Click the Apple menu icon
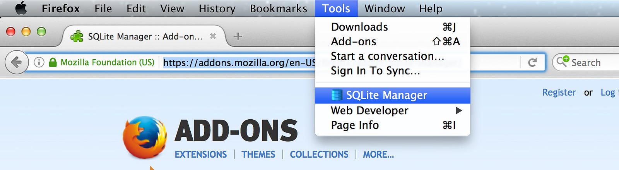Viewport: 619px width, 170px height. click(x=21, y=8)
